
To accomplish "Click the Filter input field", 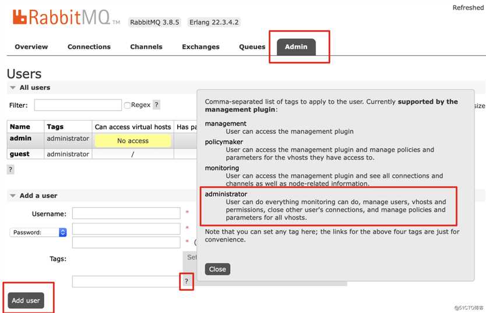I will 78,105.
